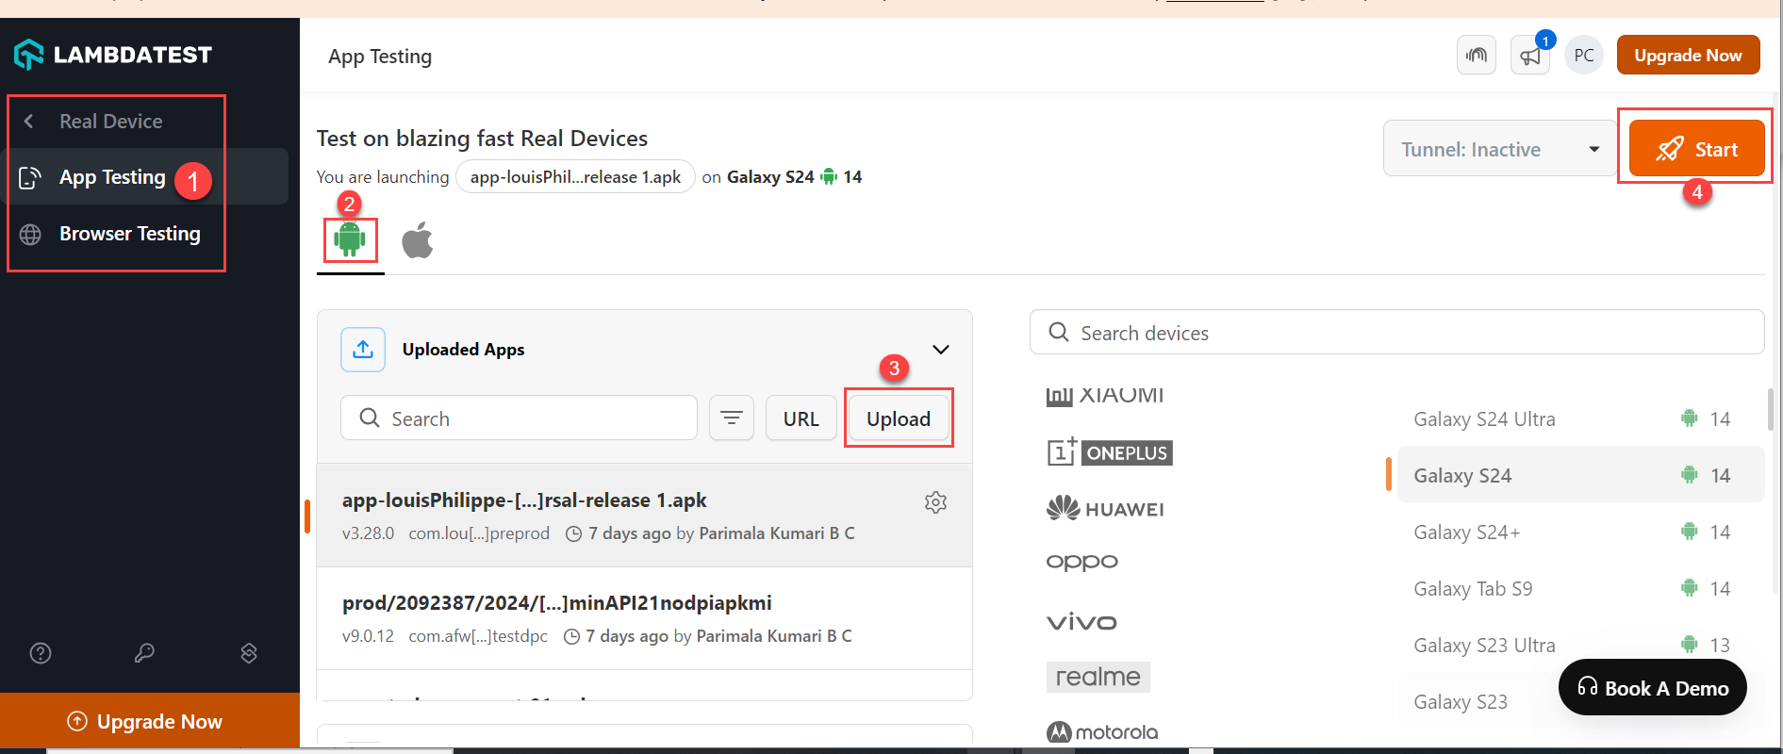This screenshot has height=754, width=1783.
Task: Select Huawei brand
Action: pos(1105,509)
